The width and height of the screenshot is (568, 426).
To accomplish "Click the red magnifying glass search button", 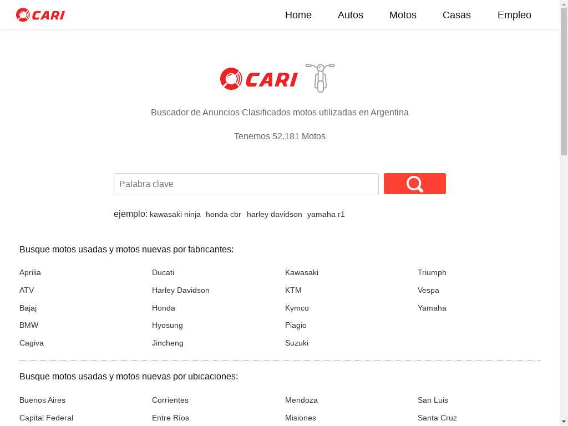I will 415,184.
